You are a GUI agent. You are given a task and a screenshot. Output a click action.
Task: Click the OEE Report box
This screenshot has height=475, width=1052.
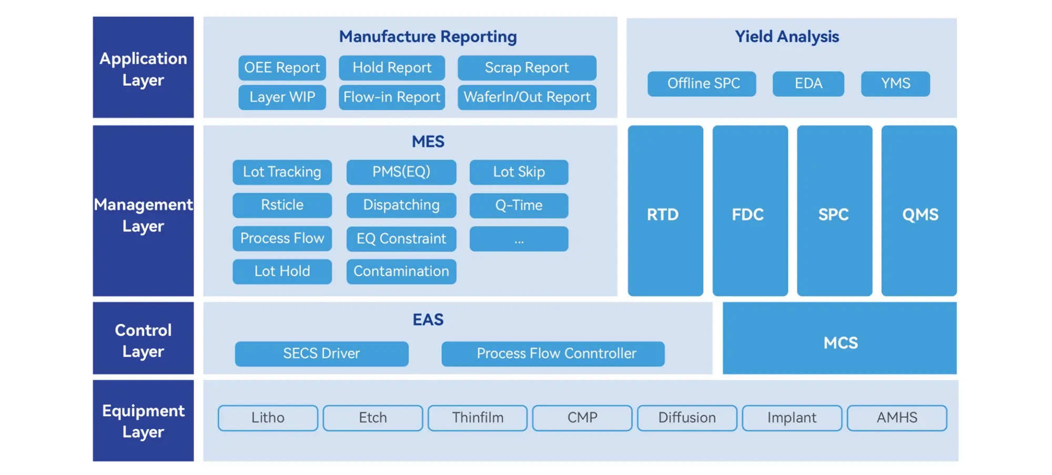click(x=282, y=68)
